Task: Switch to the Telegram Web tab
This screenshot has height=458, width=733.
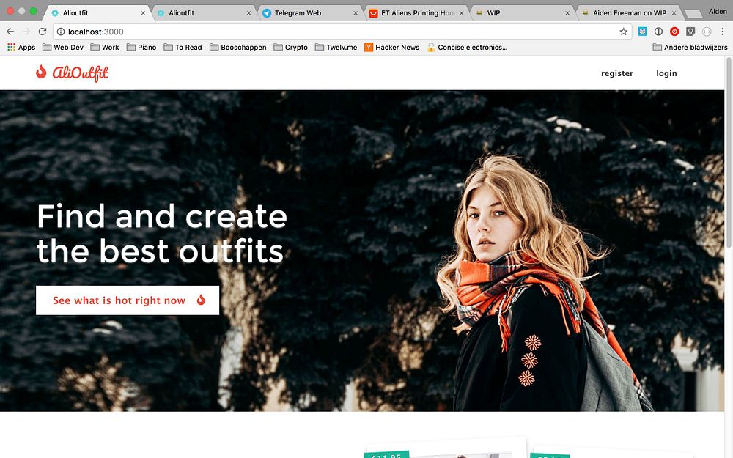Action: [309, 13]
